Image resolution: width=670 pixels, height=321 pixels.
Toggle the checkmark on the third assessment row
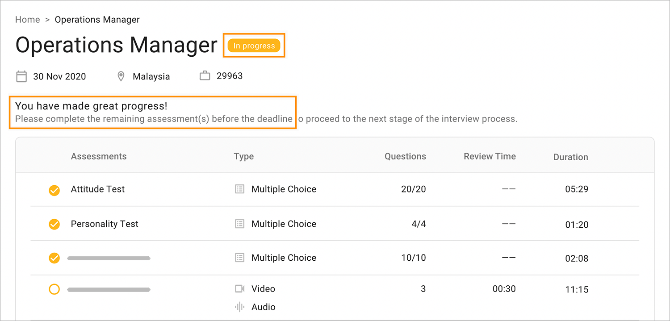(x=54, y=258)
